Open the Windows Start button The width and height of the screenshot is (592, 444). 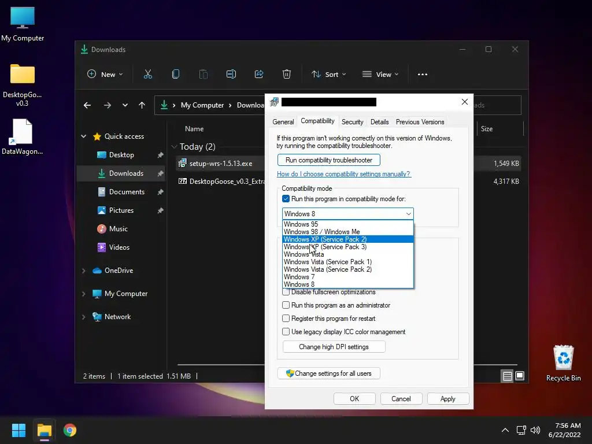coord(18,430)
